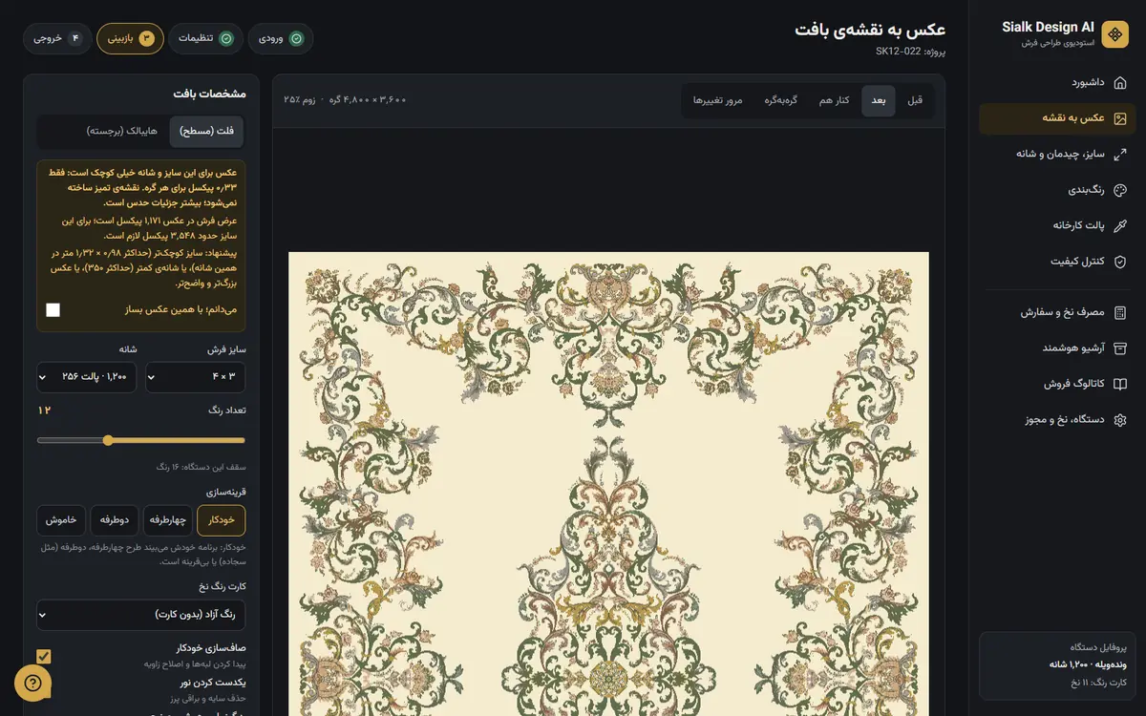1146x716 pixels.
Task: Set symmetry to خودکار
Action: pyautogui.click(x=221, y=520)
